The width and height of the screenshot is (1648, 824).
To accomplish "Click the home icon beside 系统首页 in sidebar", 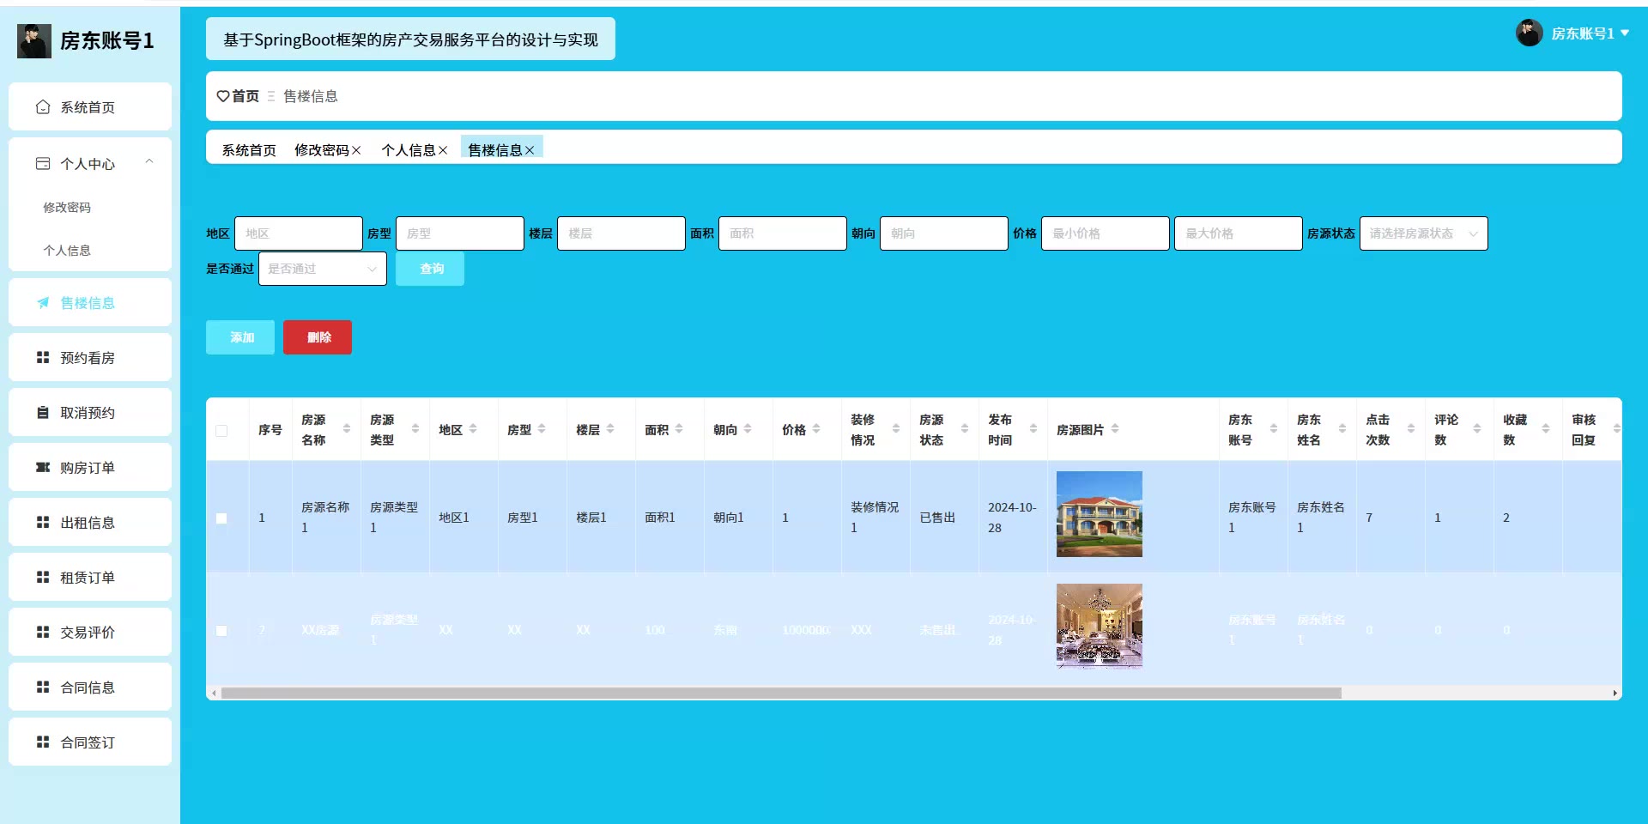I will pos(43,107).
